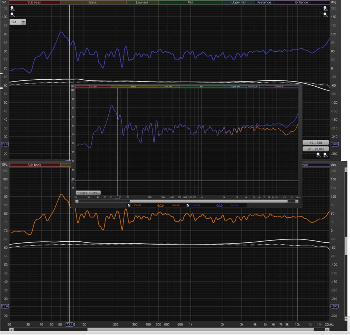Click Average the Responses button

88,193
